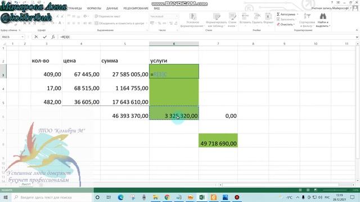The width and height of the screenshot is (360, 202).
Task: Select the total 46 393 370,00 cell
Action: [x=125, y=113]
